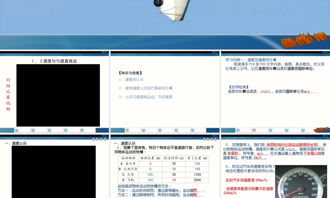Click the red line 此时汽车的速度是20km/h
Viewport: 330px width, 198px height.
coord(247,180)
